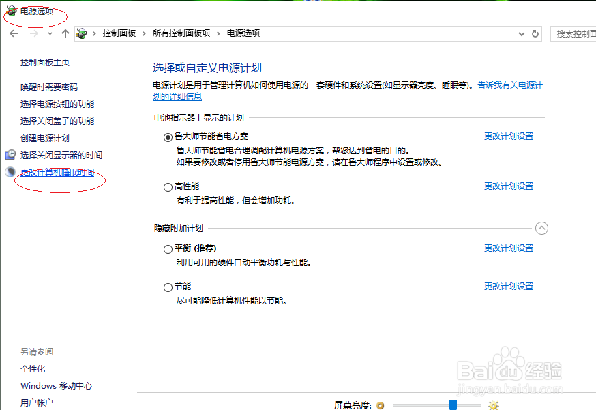The image size is (596, 410).
Task: Open 选择关闭显示器的时间 link
Action: [x=61, y=155]
